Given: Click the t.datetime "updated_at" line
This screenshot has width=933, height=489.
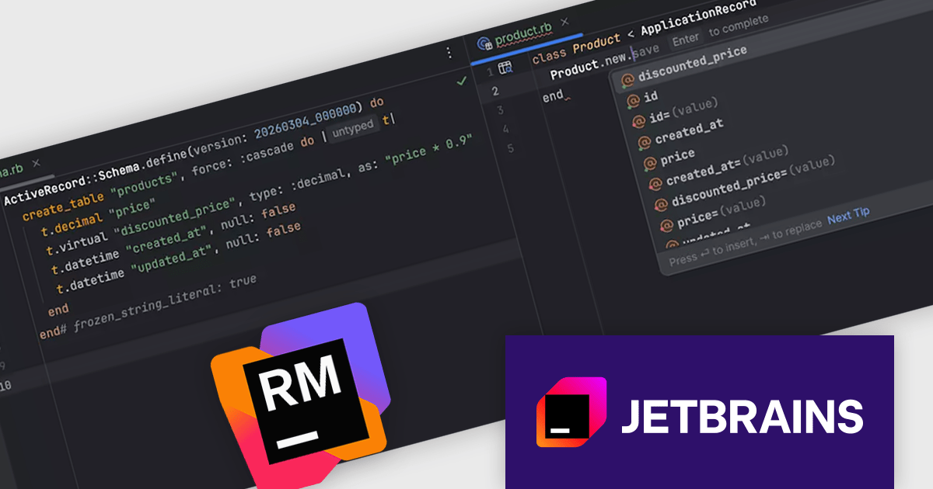Looking at the screenshot, I should coord(178,259).
